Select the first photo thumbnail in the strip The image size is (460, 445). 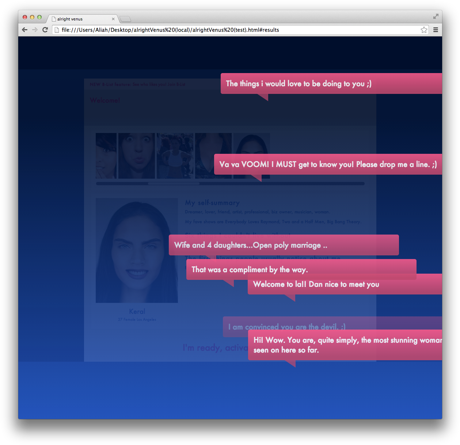[x=106, y=156]
